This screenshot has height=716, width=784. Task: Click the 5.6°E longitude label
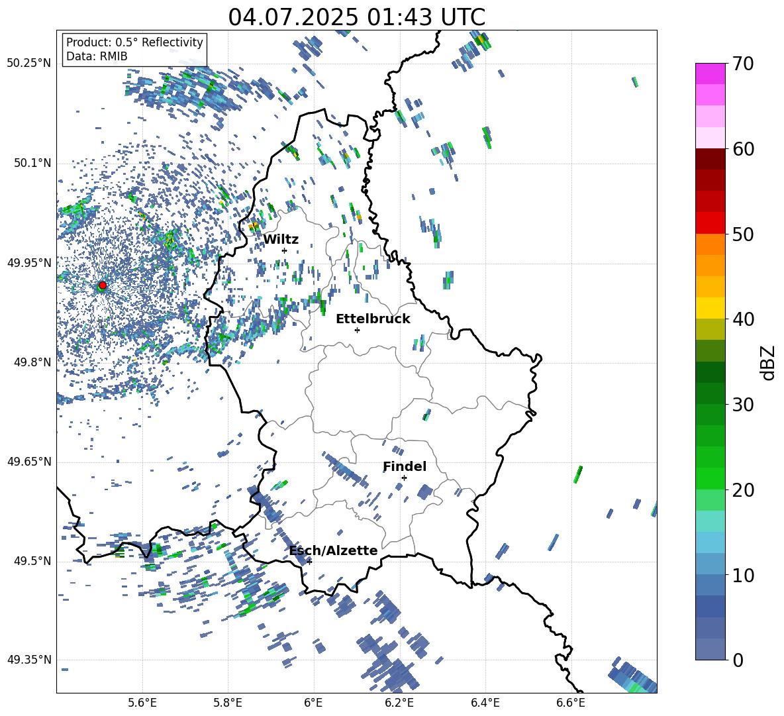point(142,703)
